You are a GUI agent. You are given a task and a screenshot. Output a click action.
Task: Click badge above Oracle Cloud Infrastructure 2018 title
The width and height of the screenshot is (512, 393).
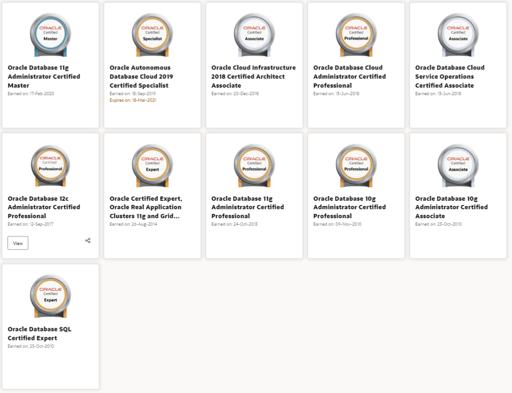(255, 35)
